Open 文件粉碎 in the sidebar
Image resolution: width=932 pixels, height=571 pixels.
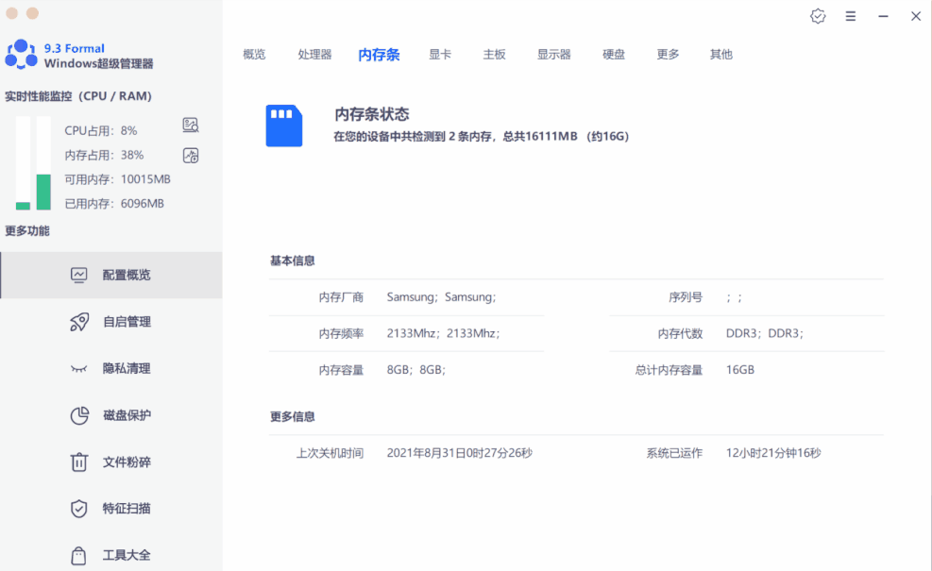coord(111,462)
